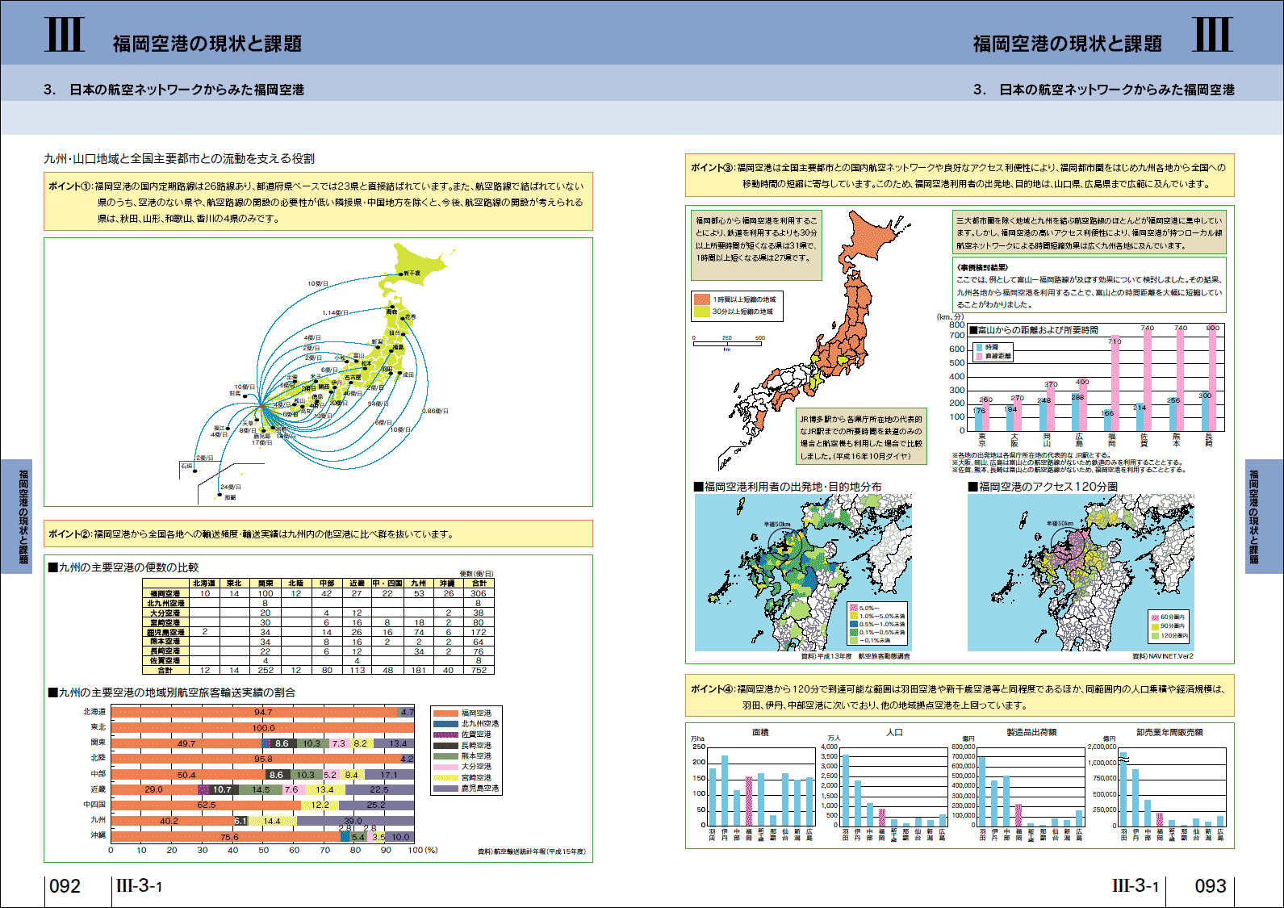Click the grand total cell 752
The height and width of the screenshot is (908, 1284).
point(479,670)
